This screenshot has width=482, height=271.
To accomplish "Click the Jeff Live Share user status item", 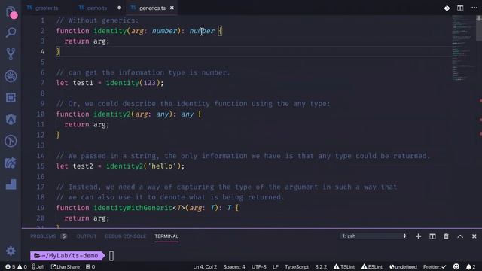I will [x=38, y=266].
